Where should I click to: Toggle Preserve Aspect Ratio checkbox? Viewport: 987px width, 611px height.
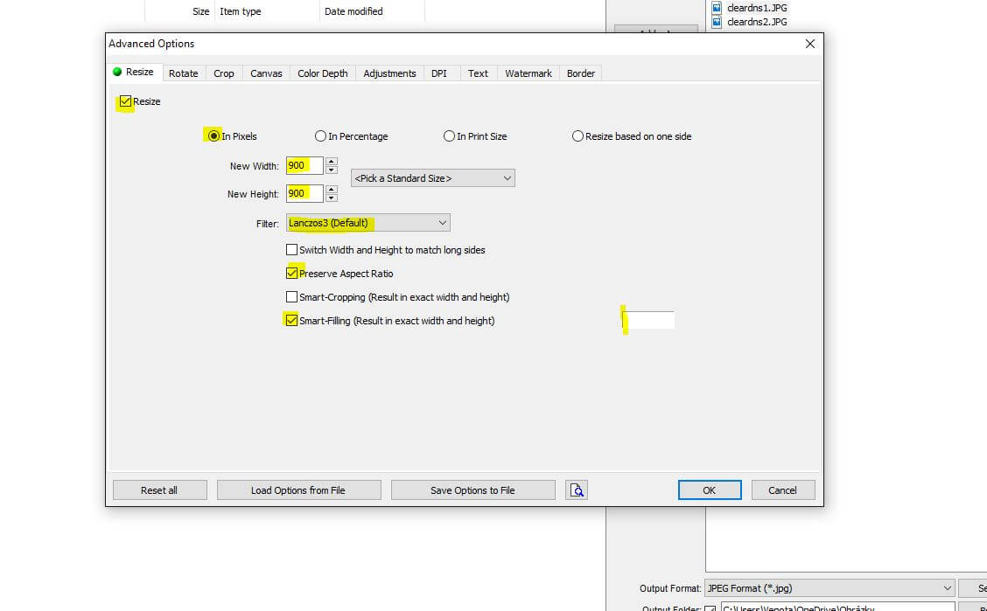pos(292,274)
